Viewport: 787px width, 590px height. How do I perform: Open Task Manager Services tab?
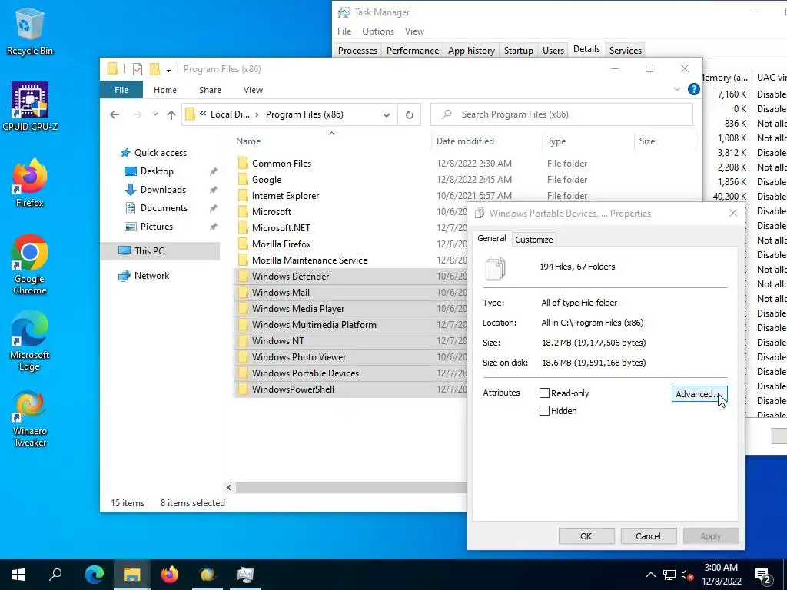point(625,50)
